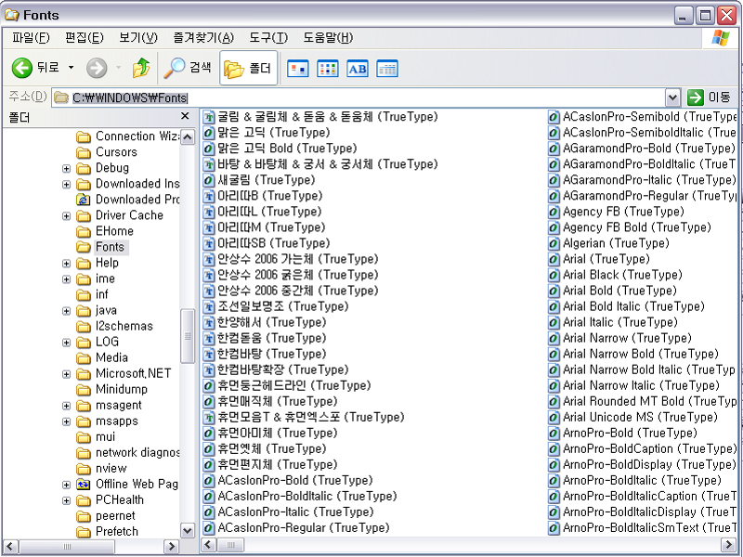The width and height of the screenshot is (743, 557).
Task: Open the 편집(E) menu
Action: (x=85, y=38)
